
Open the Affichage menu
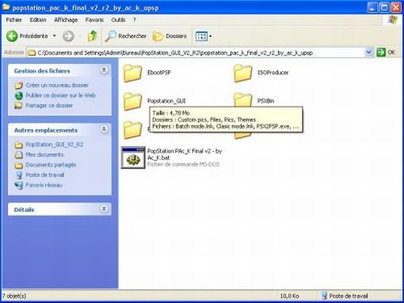click(x=66, y=20)
